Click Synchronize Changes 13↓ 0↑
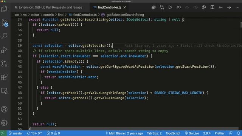 (x=34, y=133)
